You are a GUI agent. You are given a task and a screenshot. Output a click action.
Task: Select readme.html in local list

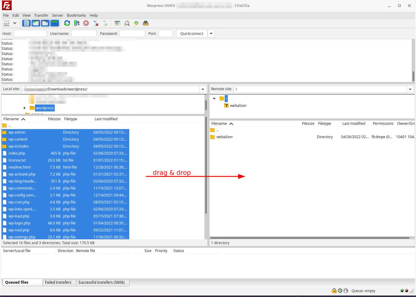[x=65, y=167]
